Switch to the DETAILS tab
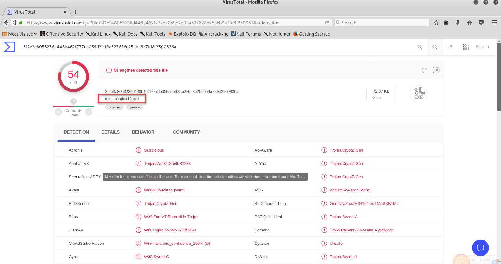Viewport: 501px width, 264px height. [x=110, y=132]
